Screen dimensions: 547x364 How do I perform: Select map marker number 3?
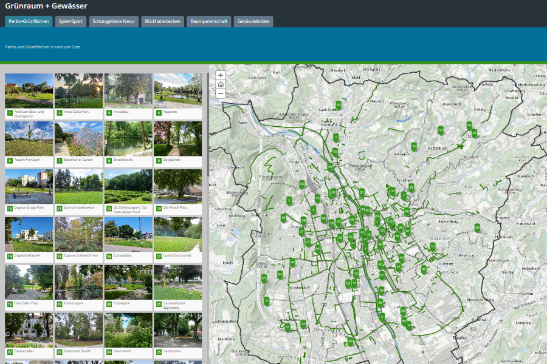coord(289,200)
